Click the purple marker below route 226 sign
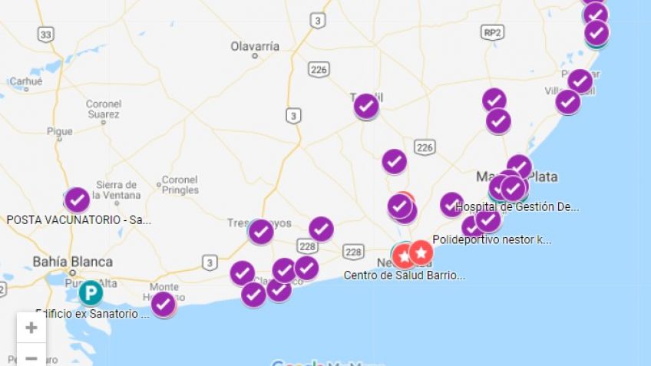Screen dimensions: 651x366 (394, 161)
